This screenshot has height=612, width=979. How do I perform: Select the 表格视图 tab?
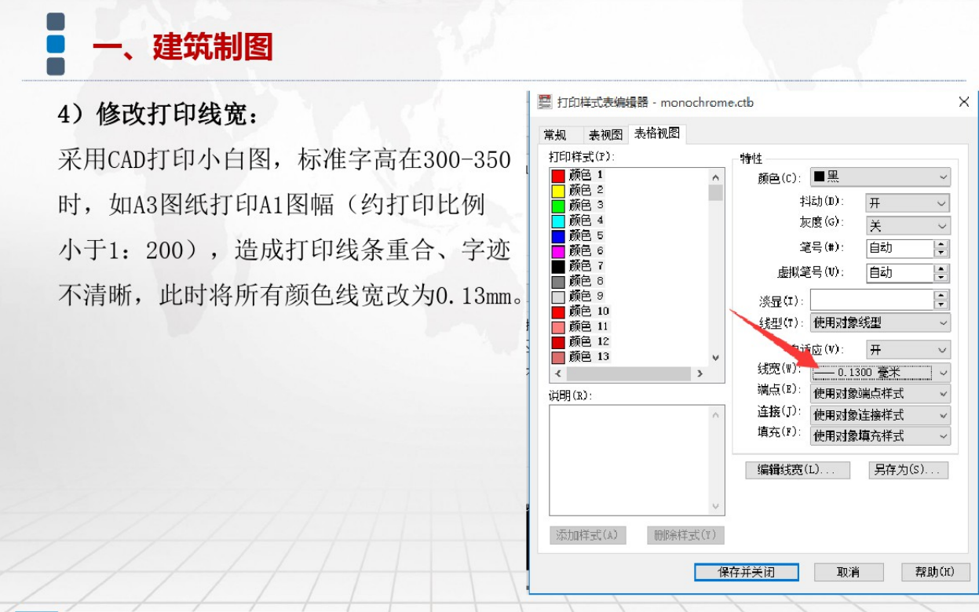coord(657,133)
